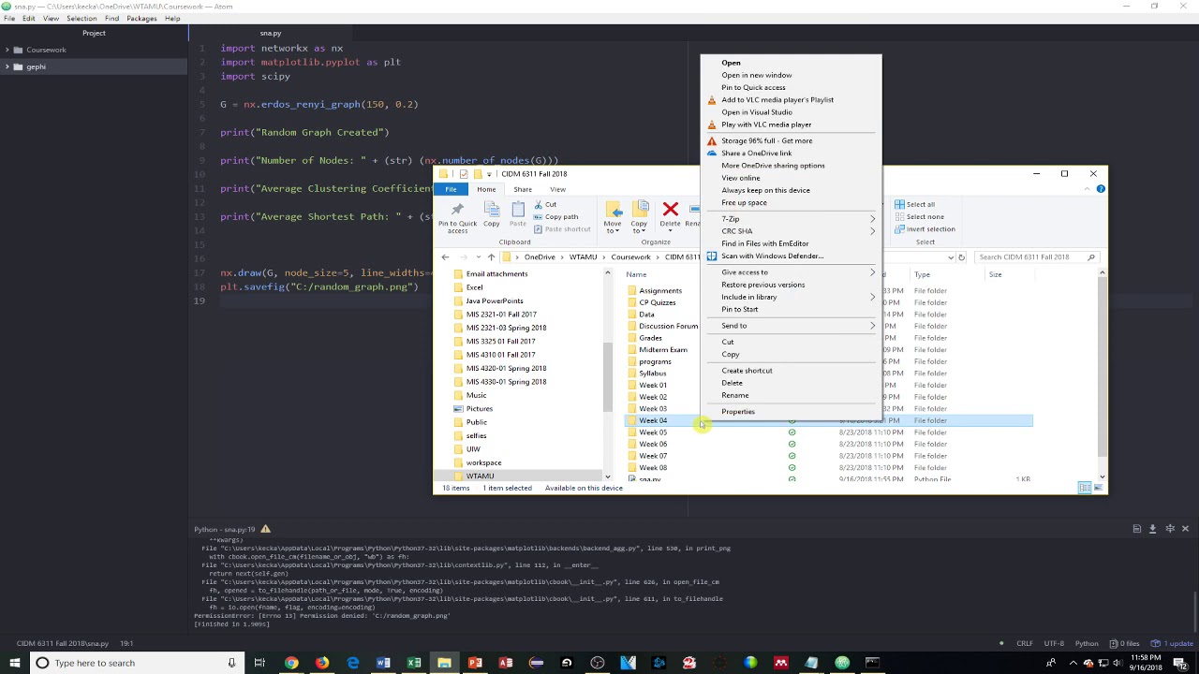
Task: Click the Explorer Back arrow
Action: [x=445, y=257]
